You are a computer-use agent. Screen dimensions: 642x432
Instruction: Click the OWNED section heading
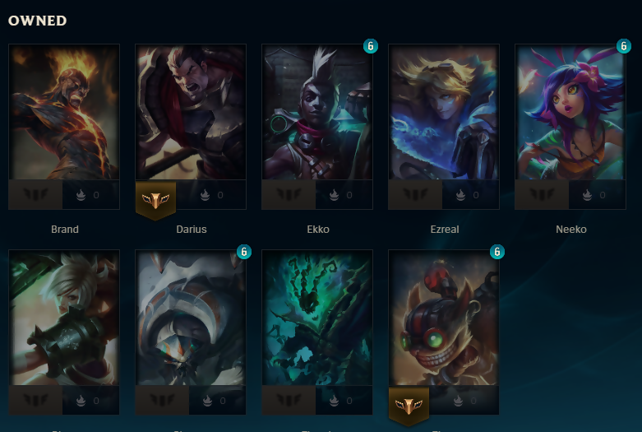pyautogui.click(x=37, y=21)
